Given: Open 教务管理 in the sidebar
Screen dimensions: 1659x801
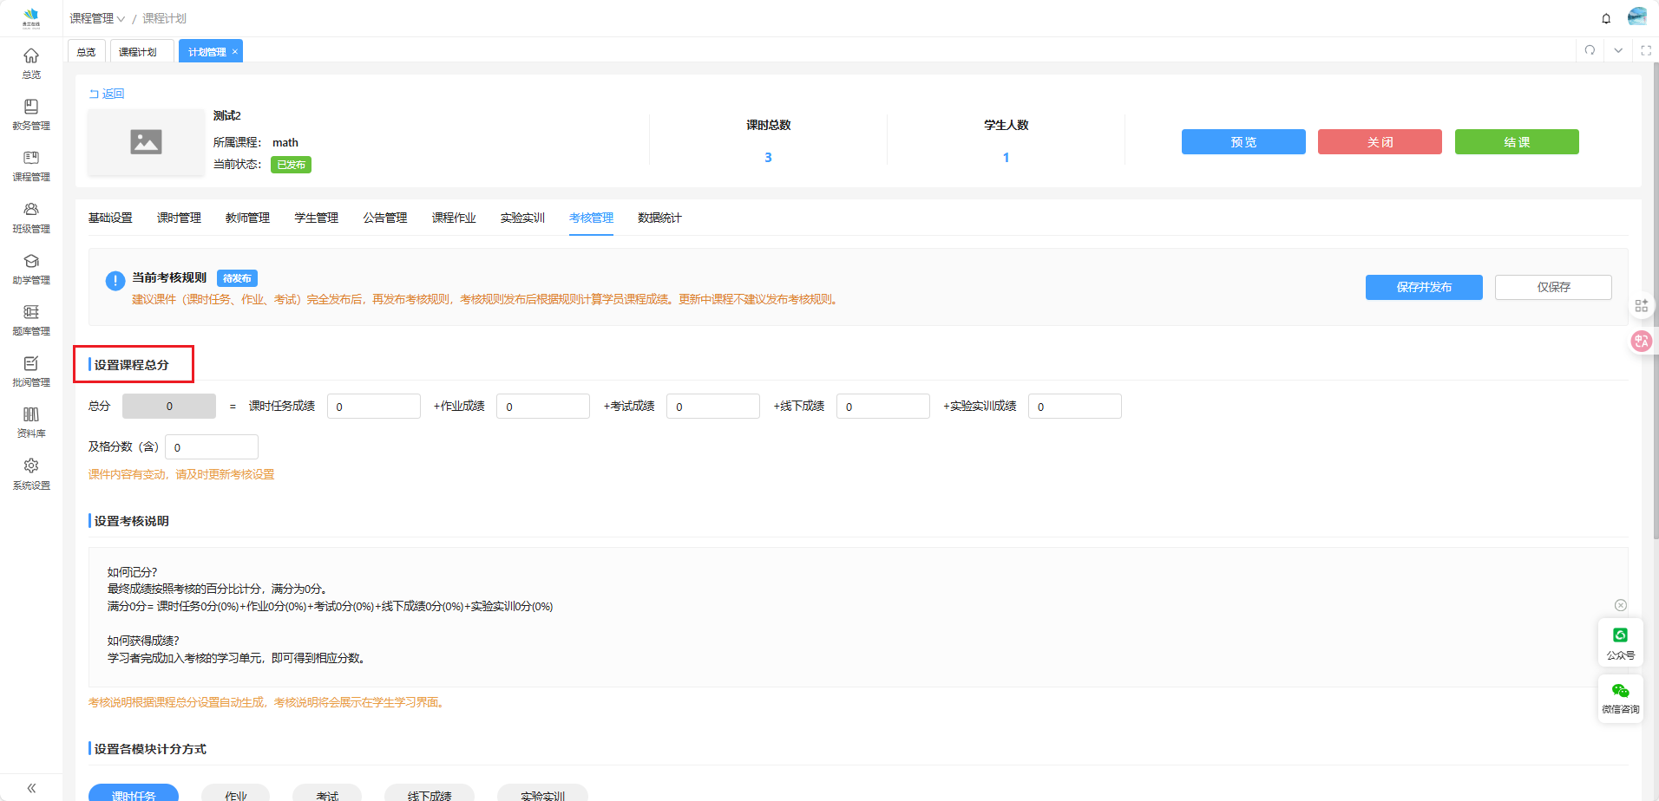Looking at the screenshot, I should pyautogui.click(x=31, y=114).
